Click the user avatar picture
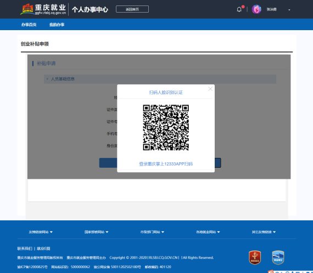This screenshot has height=273, width=313. click(256, 9)
